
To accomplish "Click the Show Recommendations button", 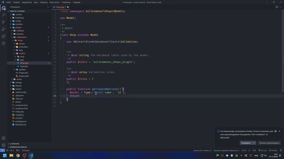I will [x=269, y=143].
